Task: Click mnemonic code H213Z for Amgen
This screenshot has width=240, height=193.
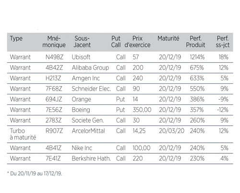Action: (x=53, y=78)
